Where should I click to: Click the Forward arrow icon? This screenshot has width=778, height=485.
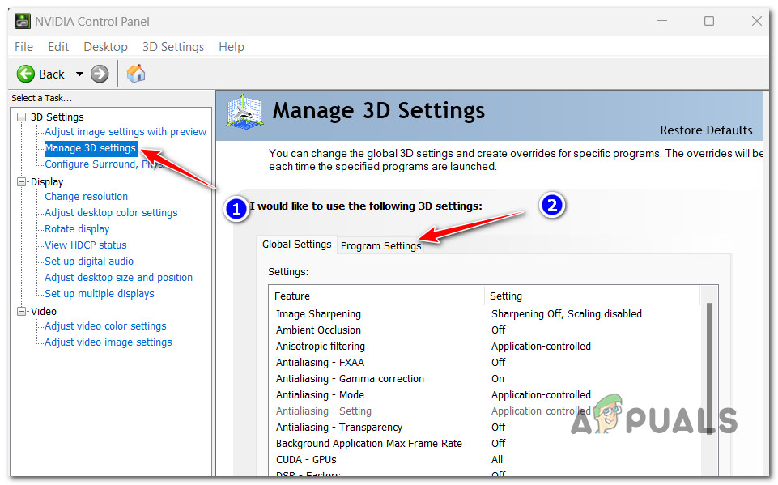coord(100,74)
